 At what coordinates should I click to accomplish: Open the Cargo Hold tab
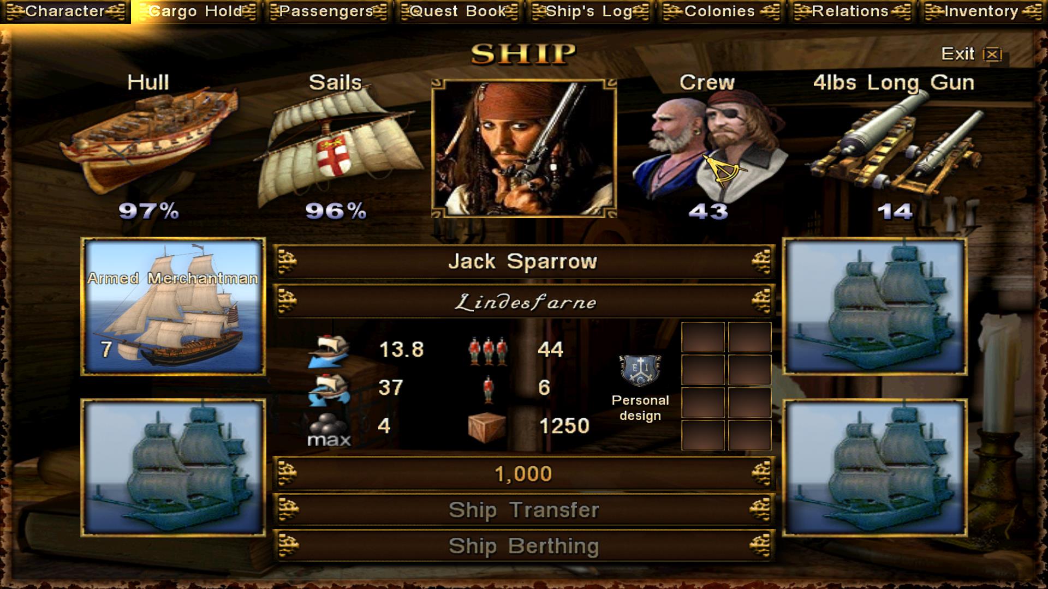pyautogui.click(x=196, y=11)
